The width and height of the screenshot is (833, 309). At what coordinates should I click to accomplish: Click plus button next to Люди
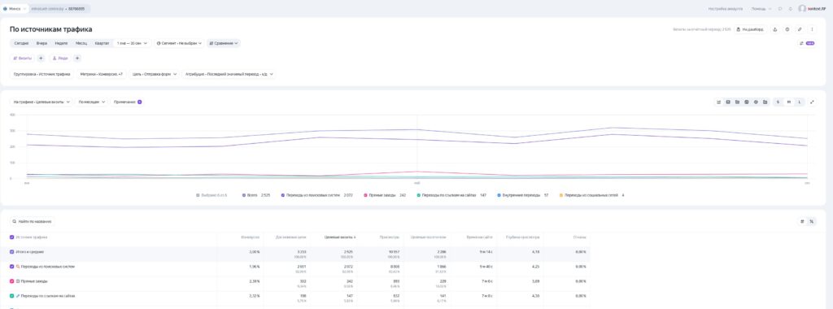77,59
